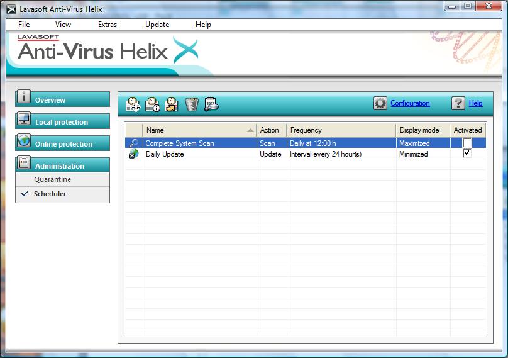Open the Configuration link
This screenshot has height=358, width=508.
coord(410,103)
